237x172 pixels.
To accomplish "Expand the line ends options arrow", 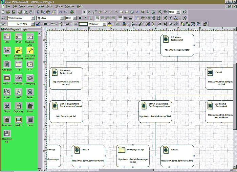I will [x=64, y=24].
